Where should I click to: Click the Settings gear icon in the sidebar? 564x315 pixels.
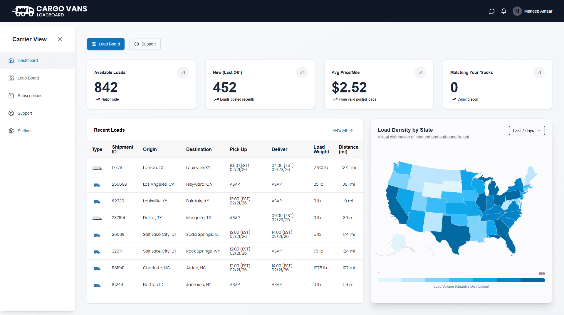11,131
